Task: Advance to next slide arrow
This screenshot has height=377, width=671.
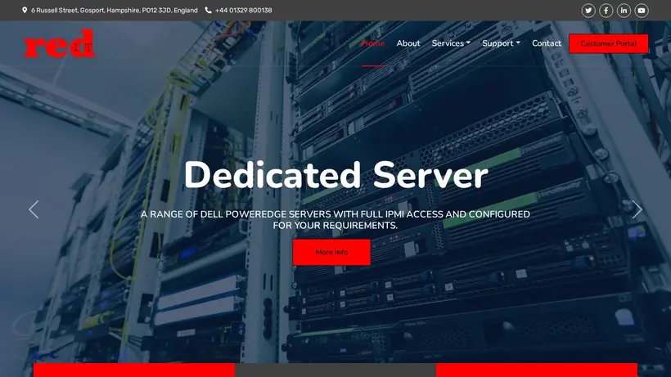Action: (x=637, y=209)
